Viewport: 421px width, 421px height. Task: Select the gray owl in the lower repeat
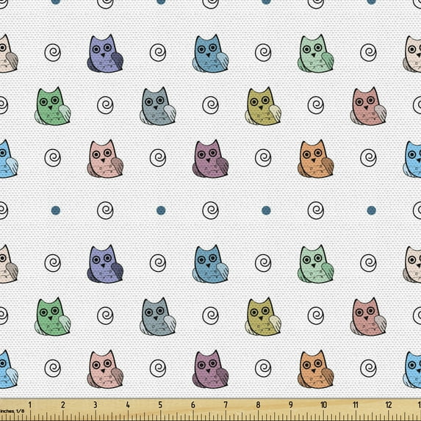pyautogui.click(x=158, y=317)
